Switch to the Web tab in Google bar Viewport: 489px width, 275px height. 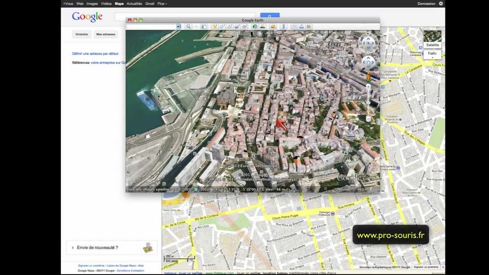[80, 3]
